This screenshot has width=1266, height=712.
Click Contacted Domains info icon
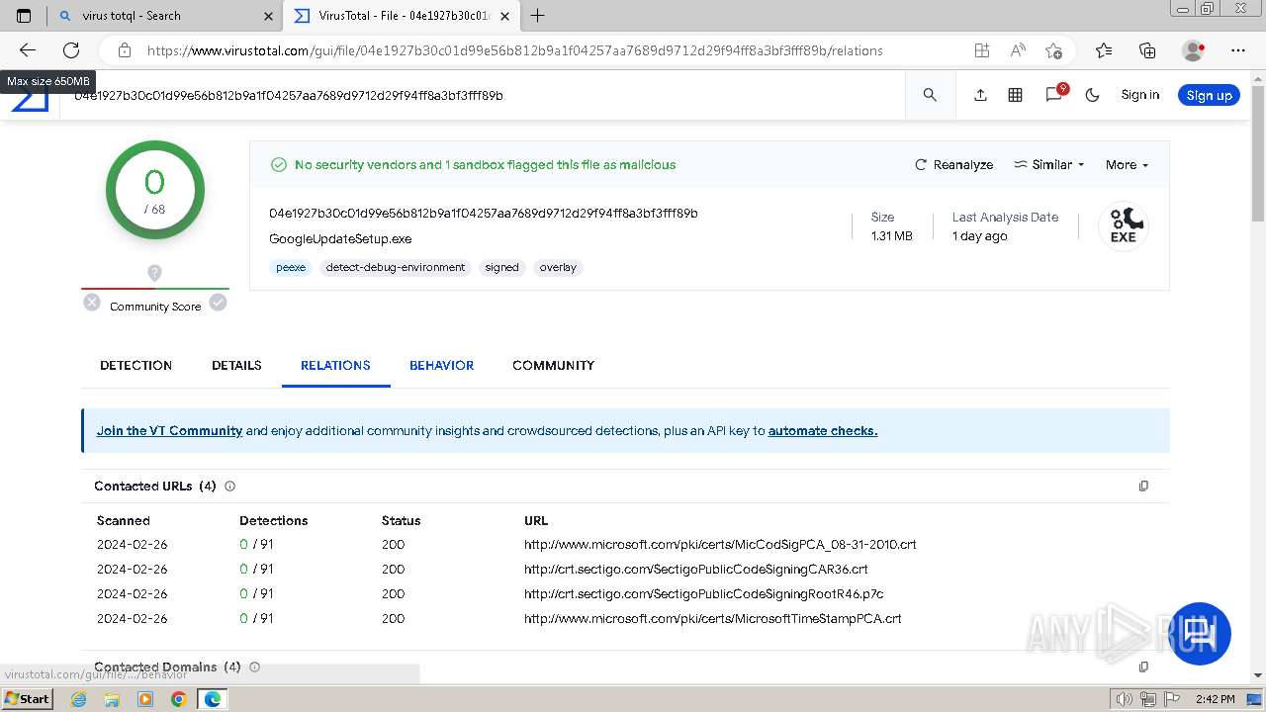pyautogui.click(x=254, y=667)
